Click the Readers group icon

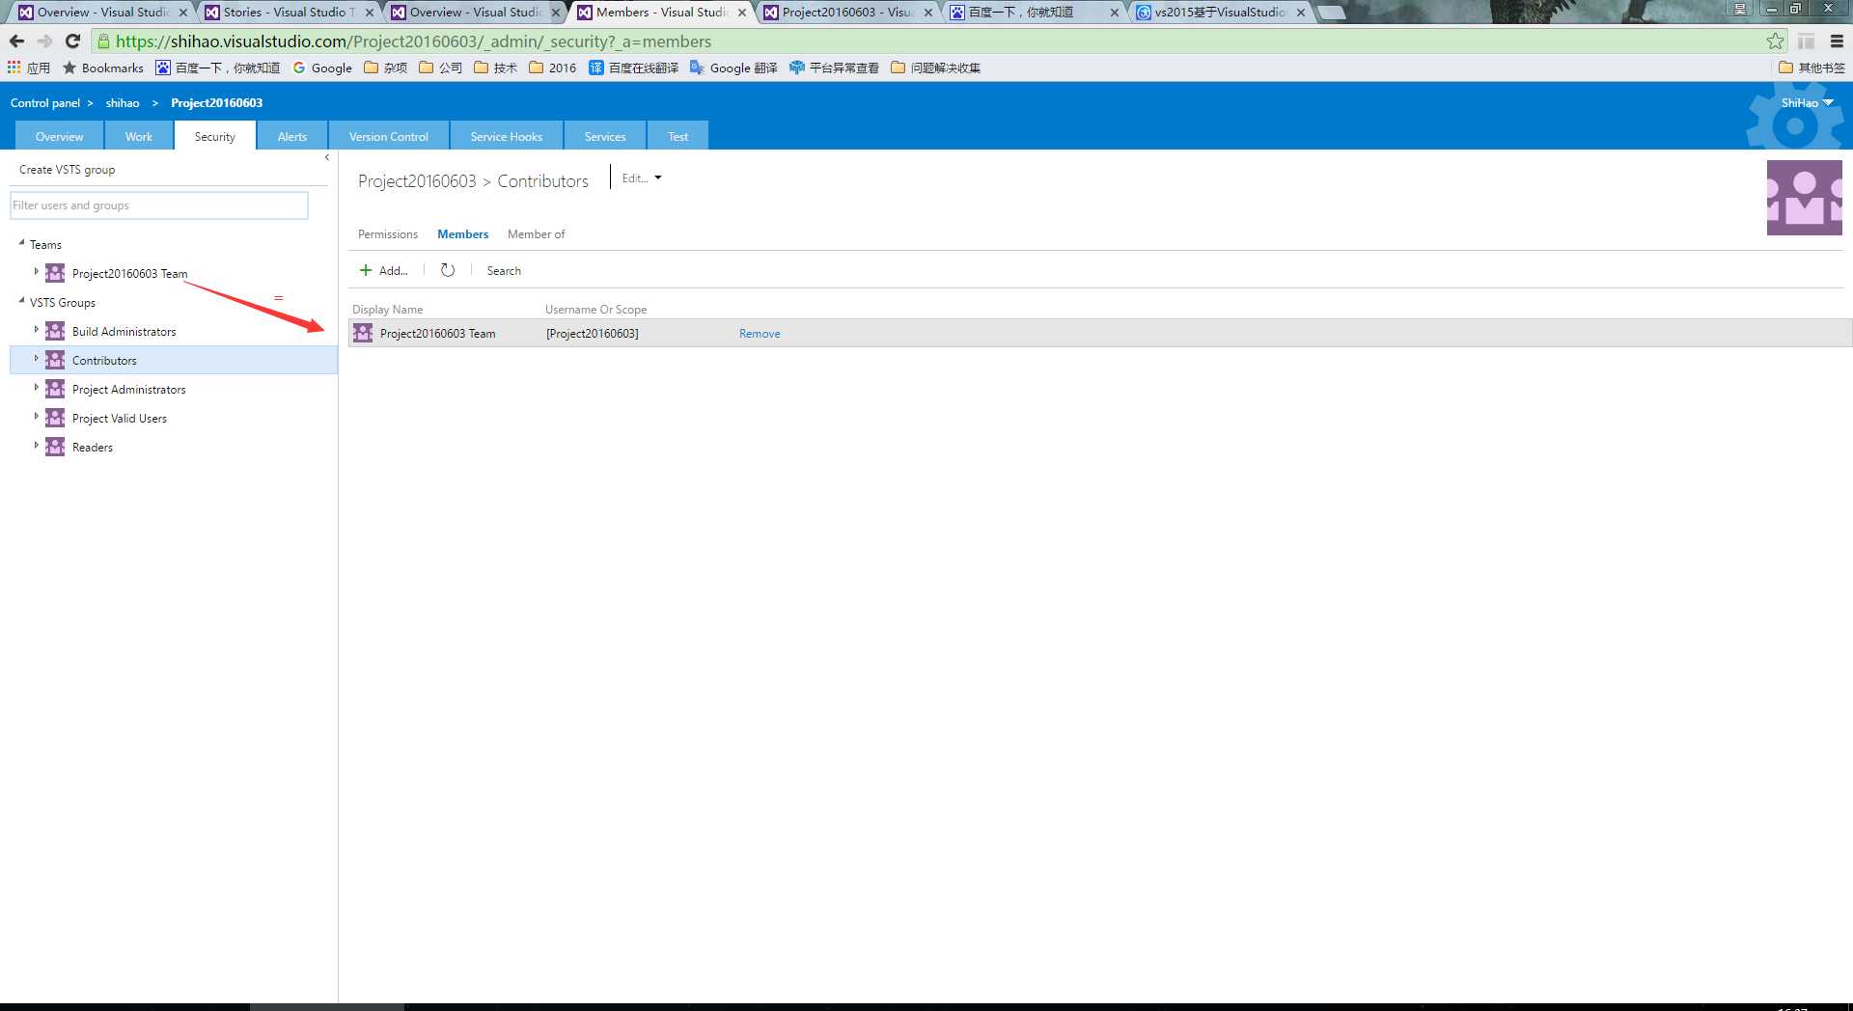[x=56, y=447]
